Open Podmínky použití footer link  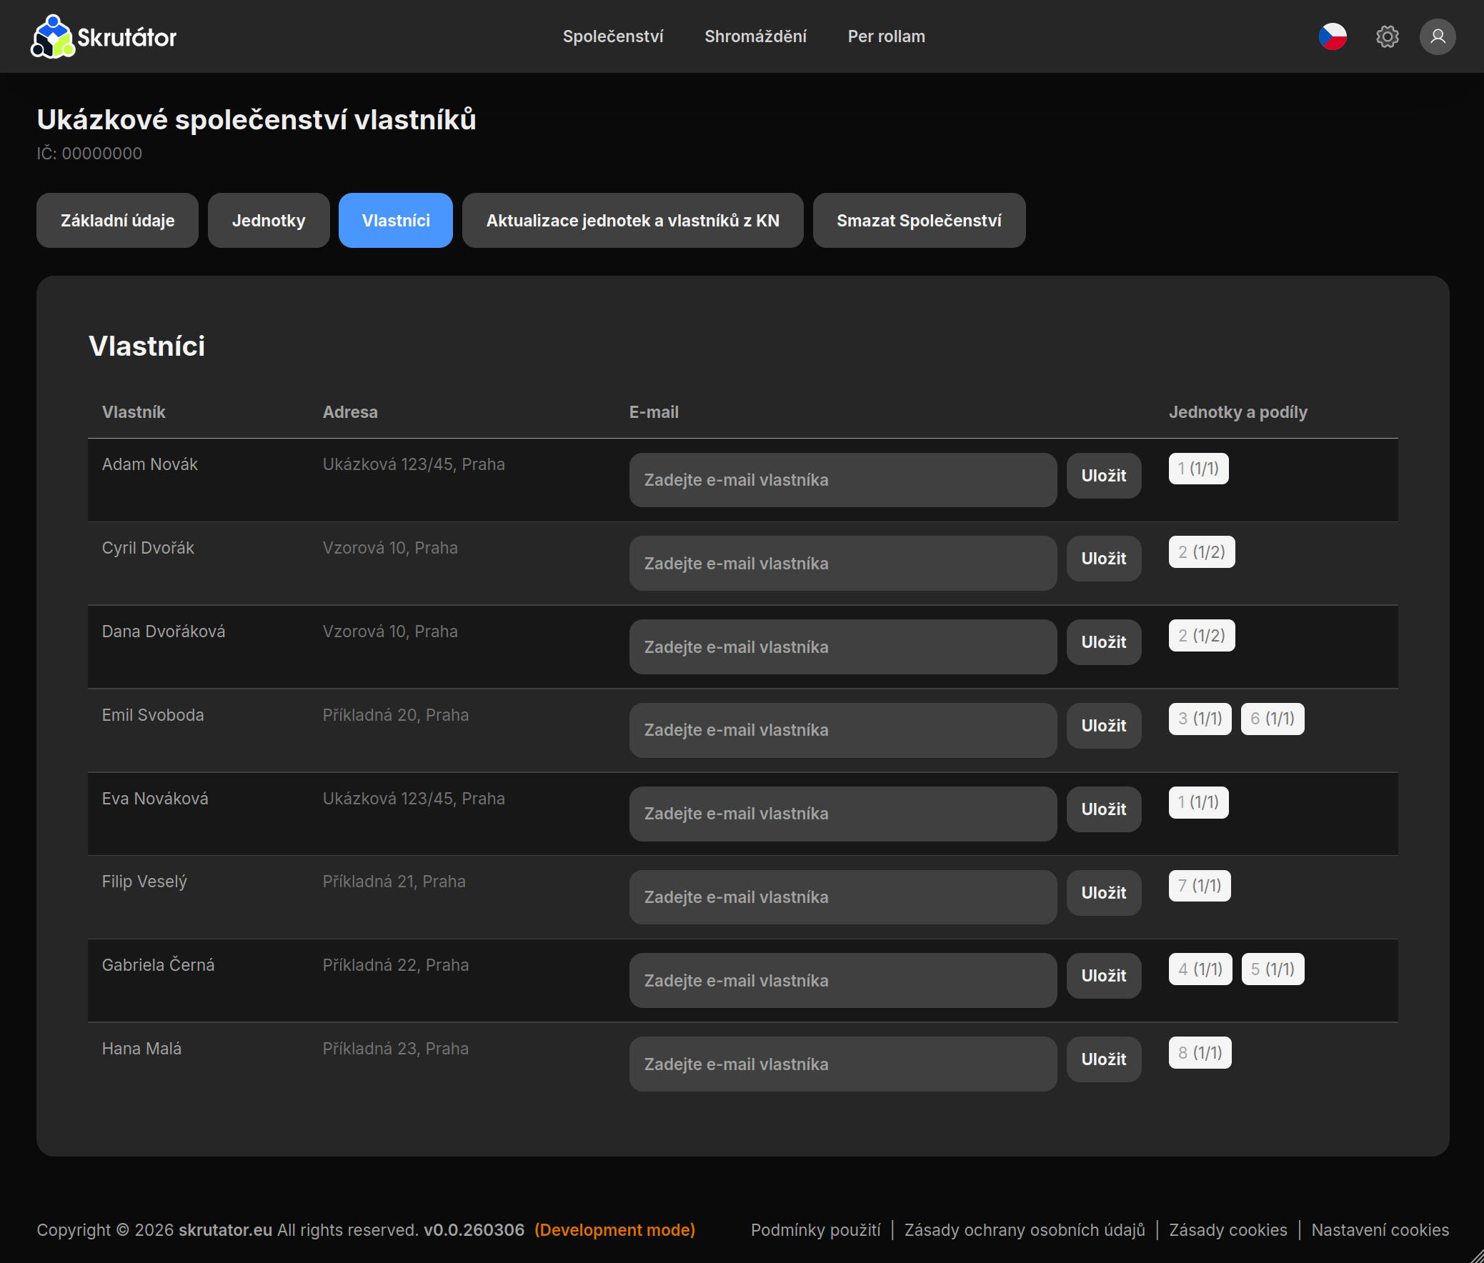[x=816, y=1230]
